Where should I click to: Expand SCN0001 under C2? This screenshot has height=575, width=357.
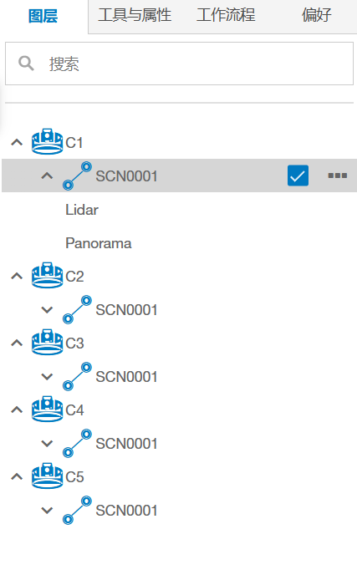[x=47, y=310]
